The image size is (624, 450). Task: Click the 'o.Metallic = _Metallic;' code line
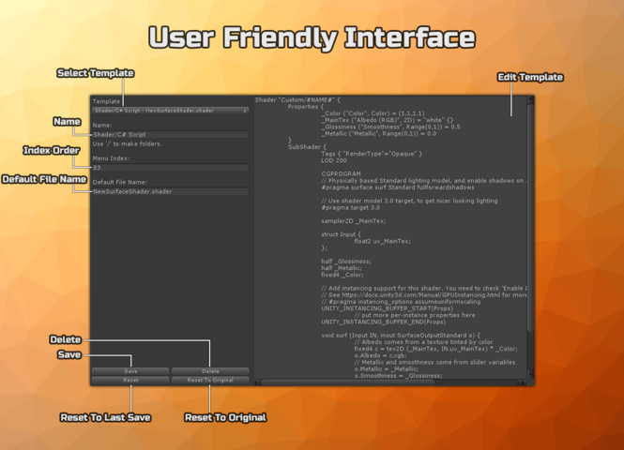click(386, 368)
